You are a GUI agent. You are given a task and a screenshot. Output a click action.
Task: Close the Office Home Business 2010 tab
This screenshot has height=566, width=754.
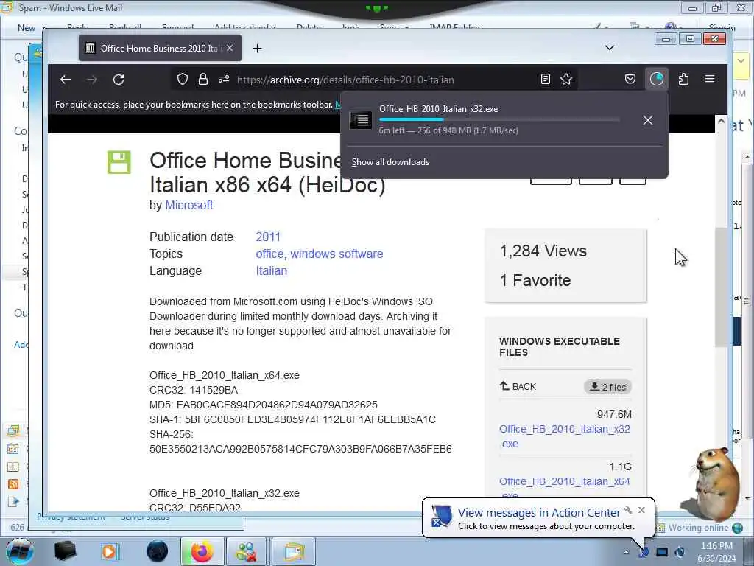point(230,48)
